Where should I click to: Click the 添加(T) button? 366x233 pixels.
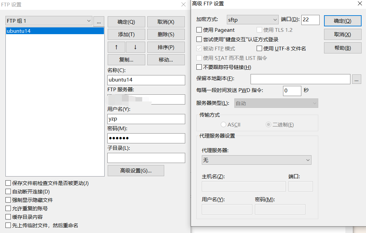click(x=126, y=34)
